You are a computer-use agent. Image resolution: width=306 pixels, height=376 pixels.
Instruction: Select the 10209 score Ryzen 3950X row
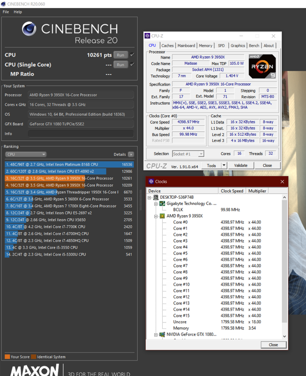click(x=69, y=185)
